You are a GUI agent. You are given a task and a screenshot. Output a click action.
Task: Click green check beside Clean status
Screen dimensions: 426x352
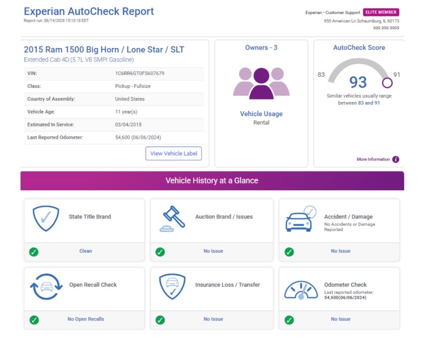(34, 252)
